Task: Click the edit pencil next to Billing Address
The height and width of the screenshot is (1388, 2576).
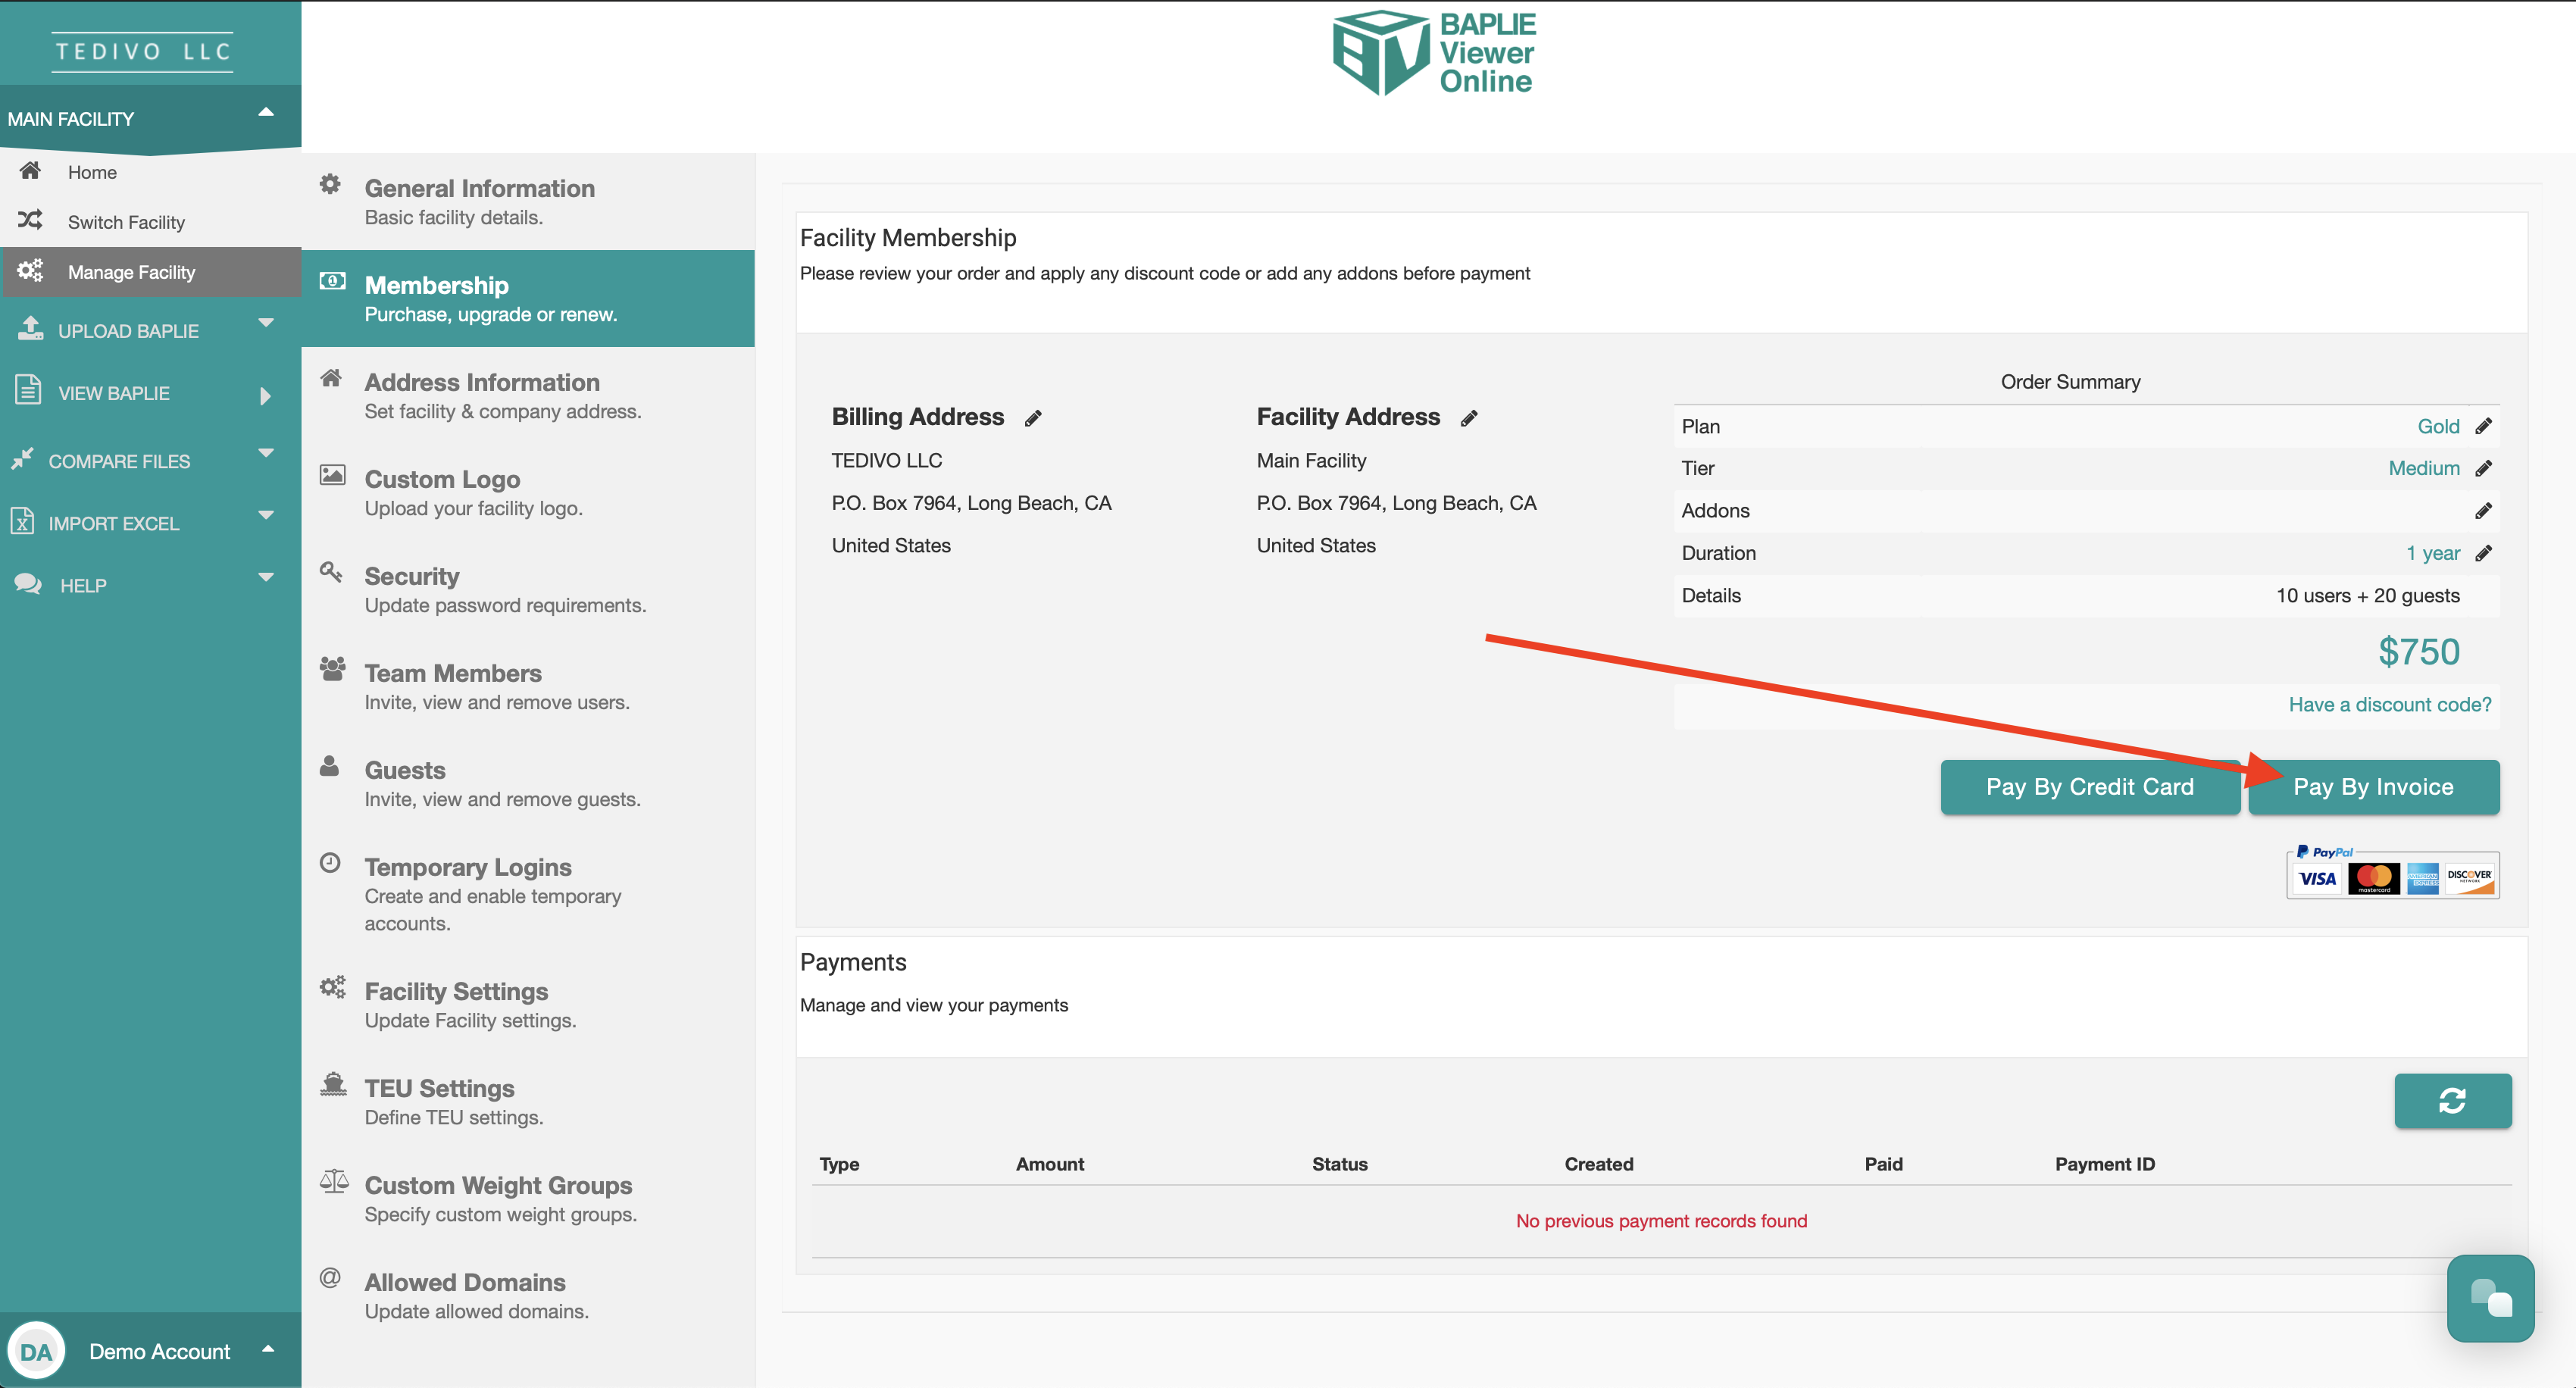Action: [x=1033, y=418]
